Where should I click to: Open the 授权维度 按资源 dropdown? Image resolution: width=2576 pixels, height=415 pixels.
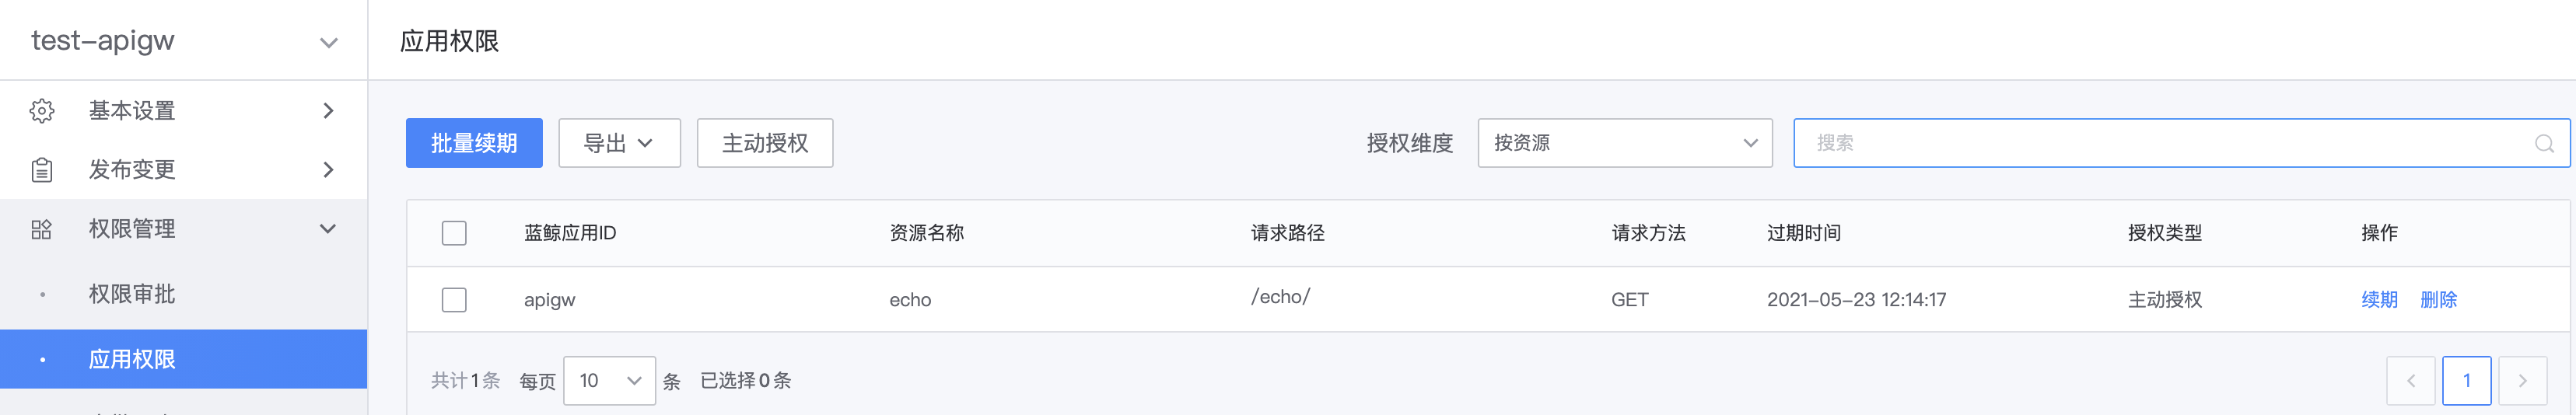tap(1625, 143)
